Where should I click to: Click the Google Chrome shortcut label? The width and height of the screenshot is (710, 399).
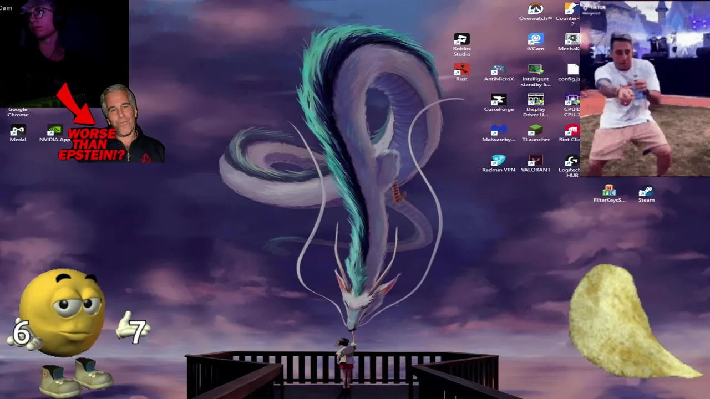click(x=18, y=112)
